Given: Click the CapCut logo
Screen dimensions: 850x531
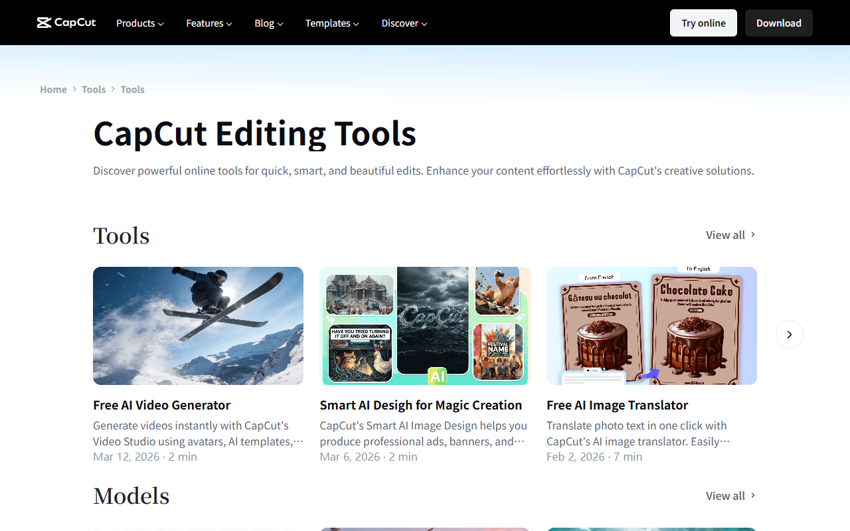Looking at the screenshot, I should 66,23.
